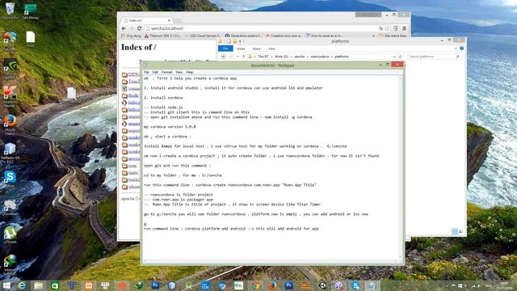
Task: Select the 'Index of /' Chrome tab
Action: (147, 20)
